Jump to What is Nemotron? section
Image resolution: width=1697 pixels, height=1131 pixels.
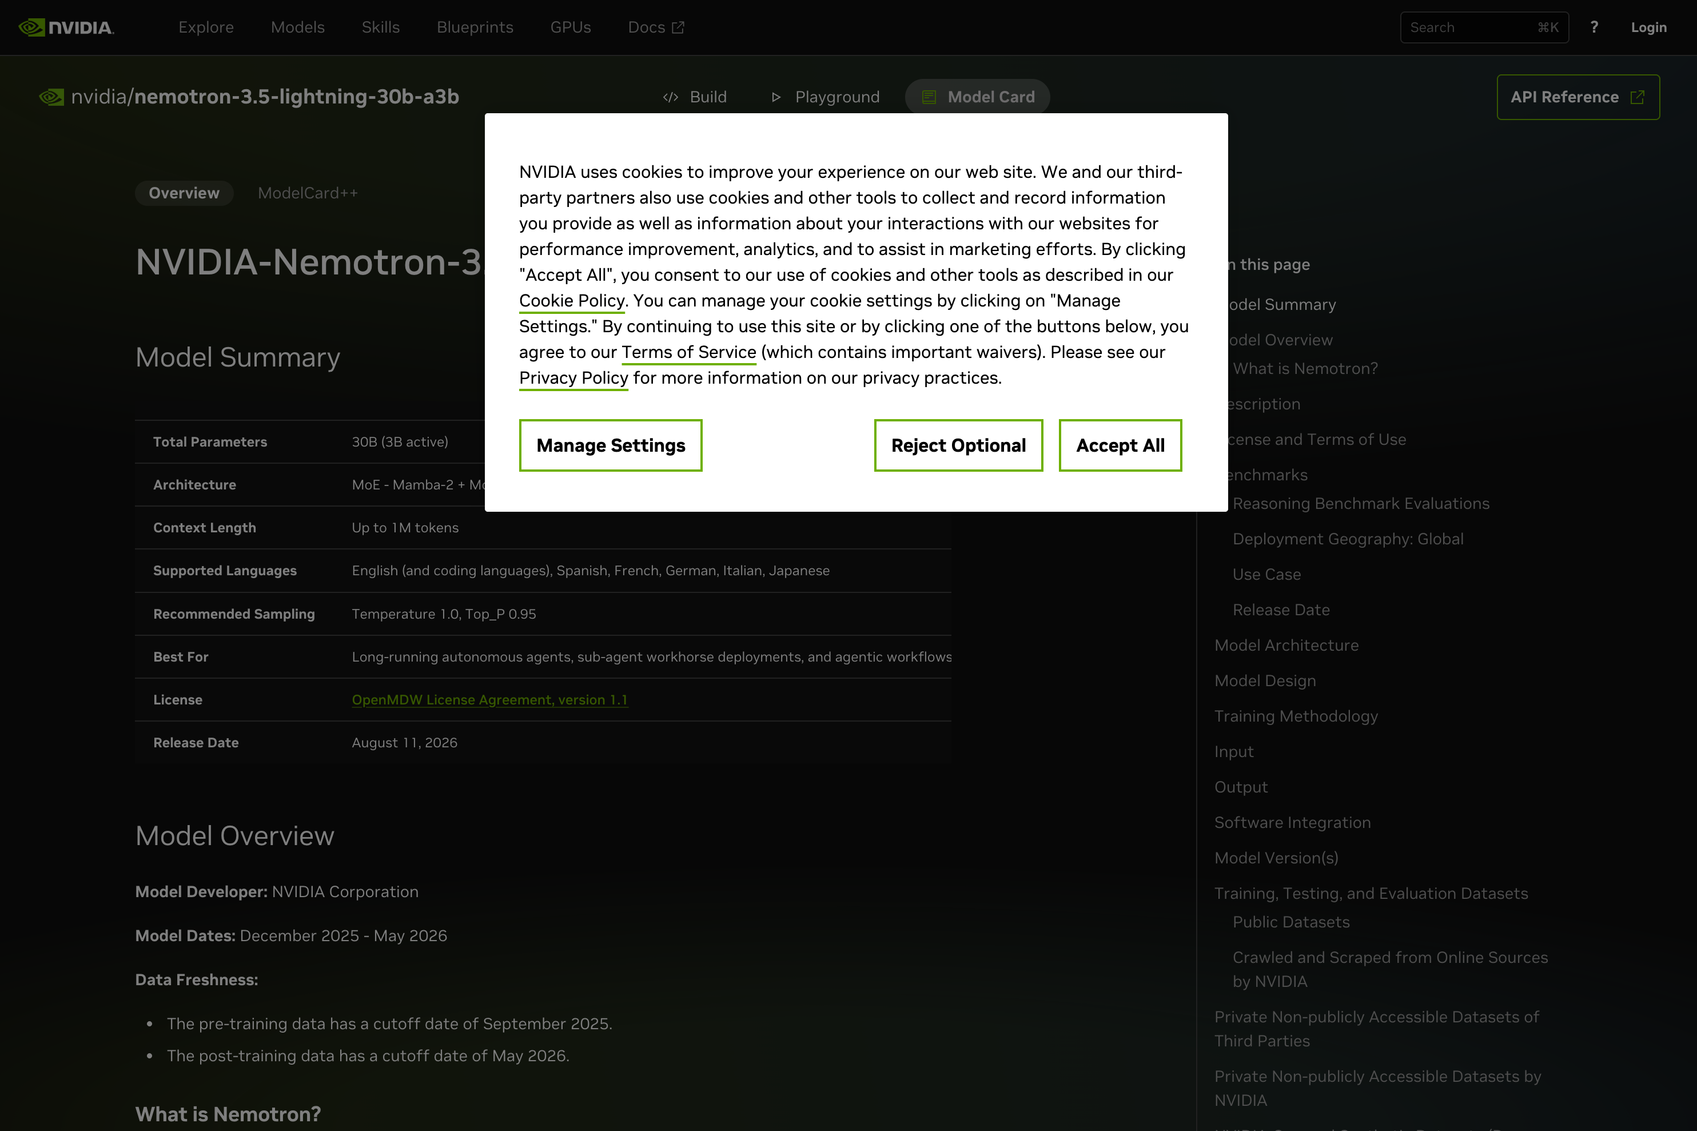(1305, 369)
